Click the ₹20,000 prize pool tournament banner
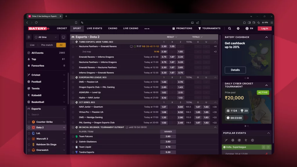The width and height of the screenshot is (297, 167). [x=247, y=106]
